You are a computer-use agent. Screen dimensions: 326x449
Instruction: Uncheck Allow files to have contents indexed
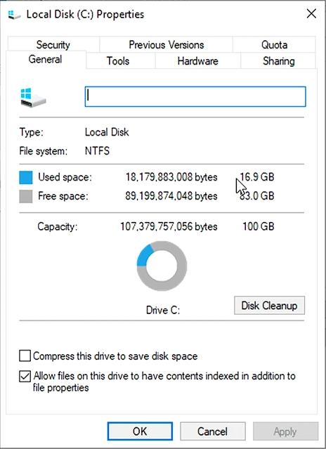[25, 376]
